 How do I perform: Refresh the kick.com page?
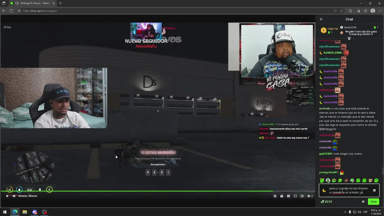[x=11, y=11]
